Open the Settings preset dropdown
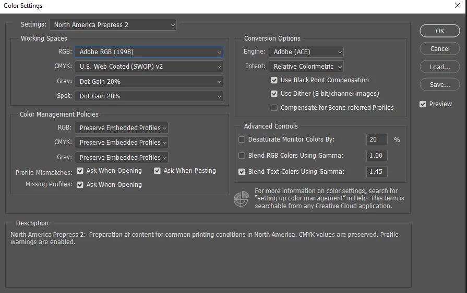Image resolution: width=467 pixels, height=293 pixels. (x=113, y=25)
